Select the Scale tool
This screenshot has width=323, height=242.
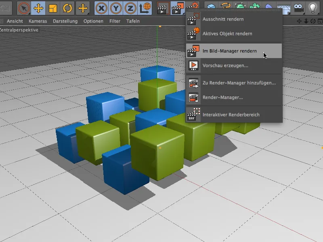pos(52,6)
